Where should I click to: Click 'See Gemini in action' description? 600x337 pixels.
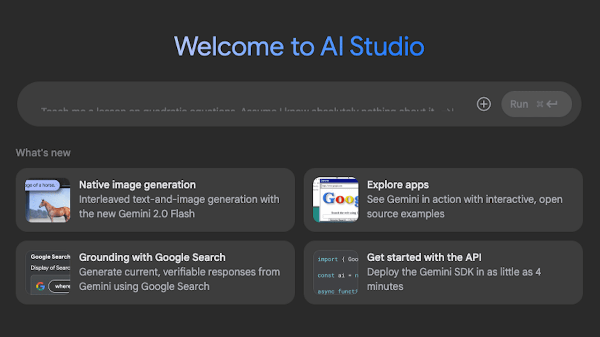465,206
